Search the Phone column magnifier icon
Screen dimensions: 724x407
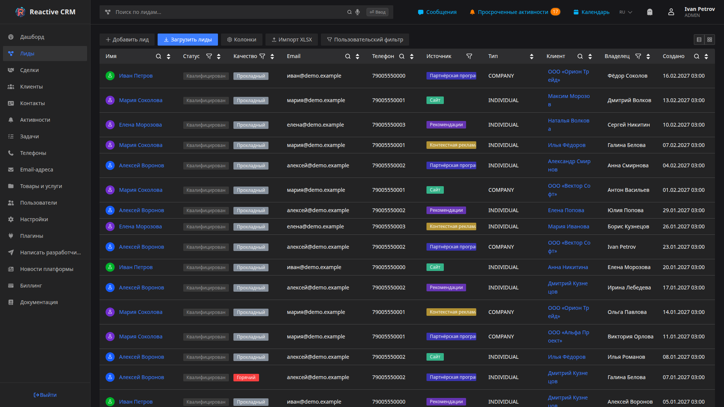pyautogui.click(x=402, y=56)
